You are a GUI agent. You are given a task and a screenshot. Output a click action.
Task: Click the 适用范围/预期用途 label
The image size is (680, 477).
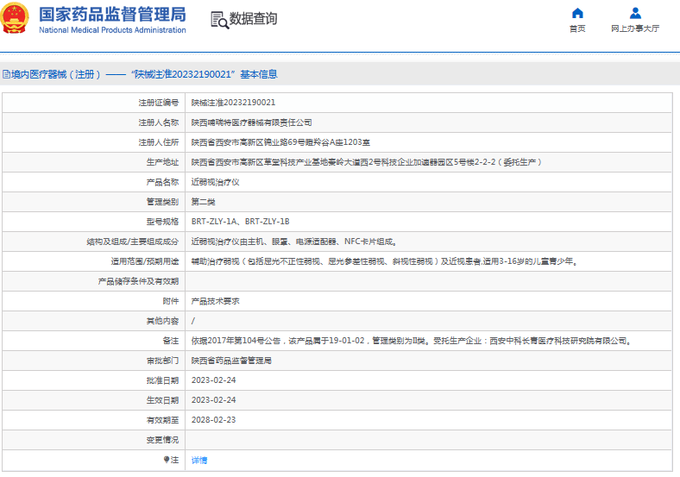point(145,261)
